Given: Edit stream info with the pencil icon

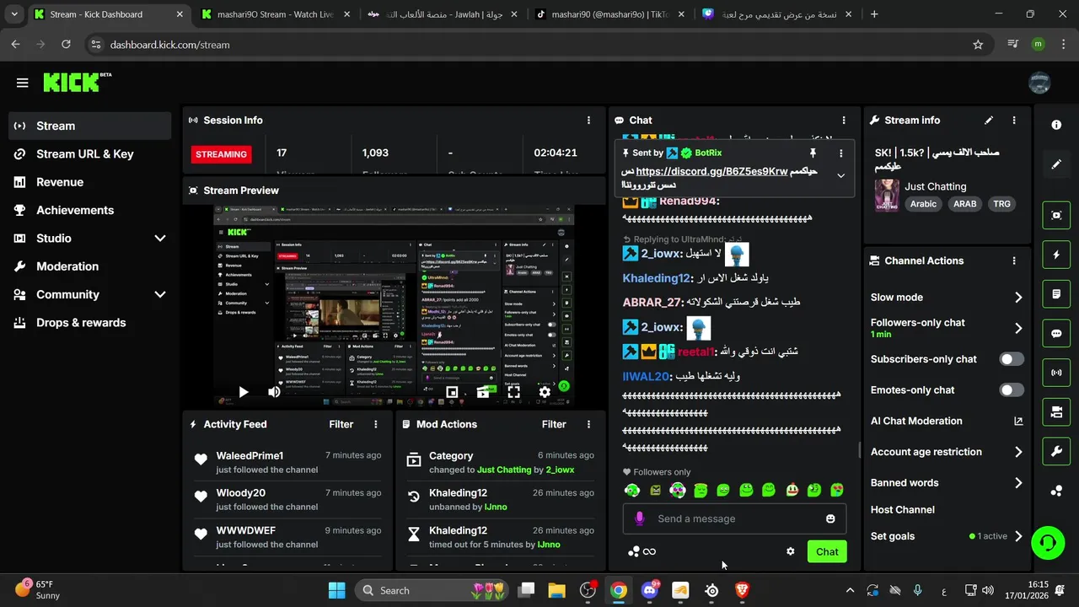Looking at the screenshot, I should [x=989, y=121].
